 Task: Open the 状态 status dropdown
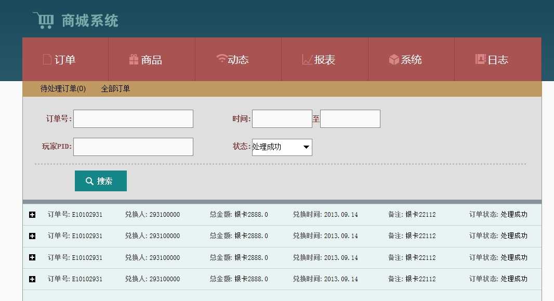(306, 147)
